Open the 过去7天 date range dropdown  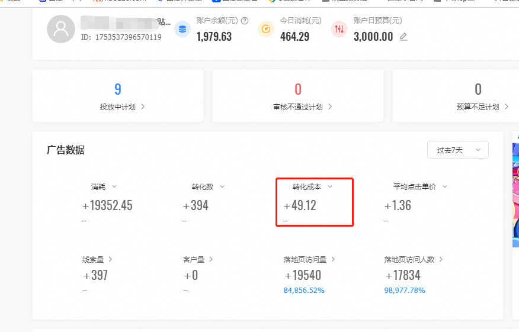pos(458,150)
